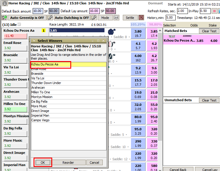The width and height of the screenshot is (220, 171).
Task: Select Millen To One in winners list
Action: (69, 92)
